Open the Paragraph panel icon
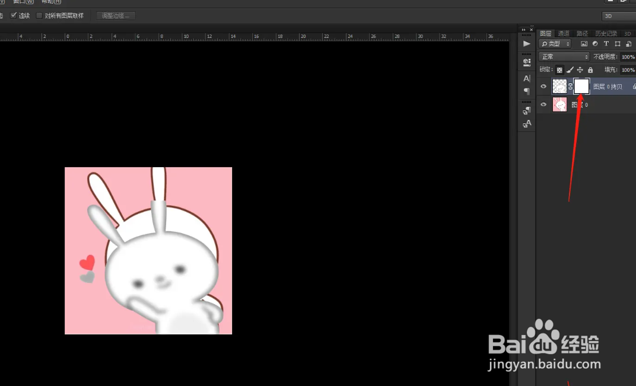This screenshot has width=636, height=386. (x=526, y=91)
